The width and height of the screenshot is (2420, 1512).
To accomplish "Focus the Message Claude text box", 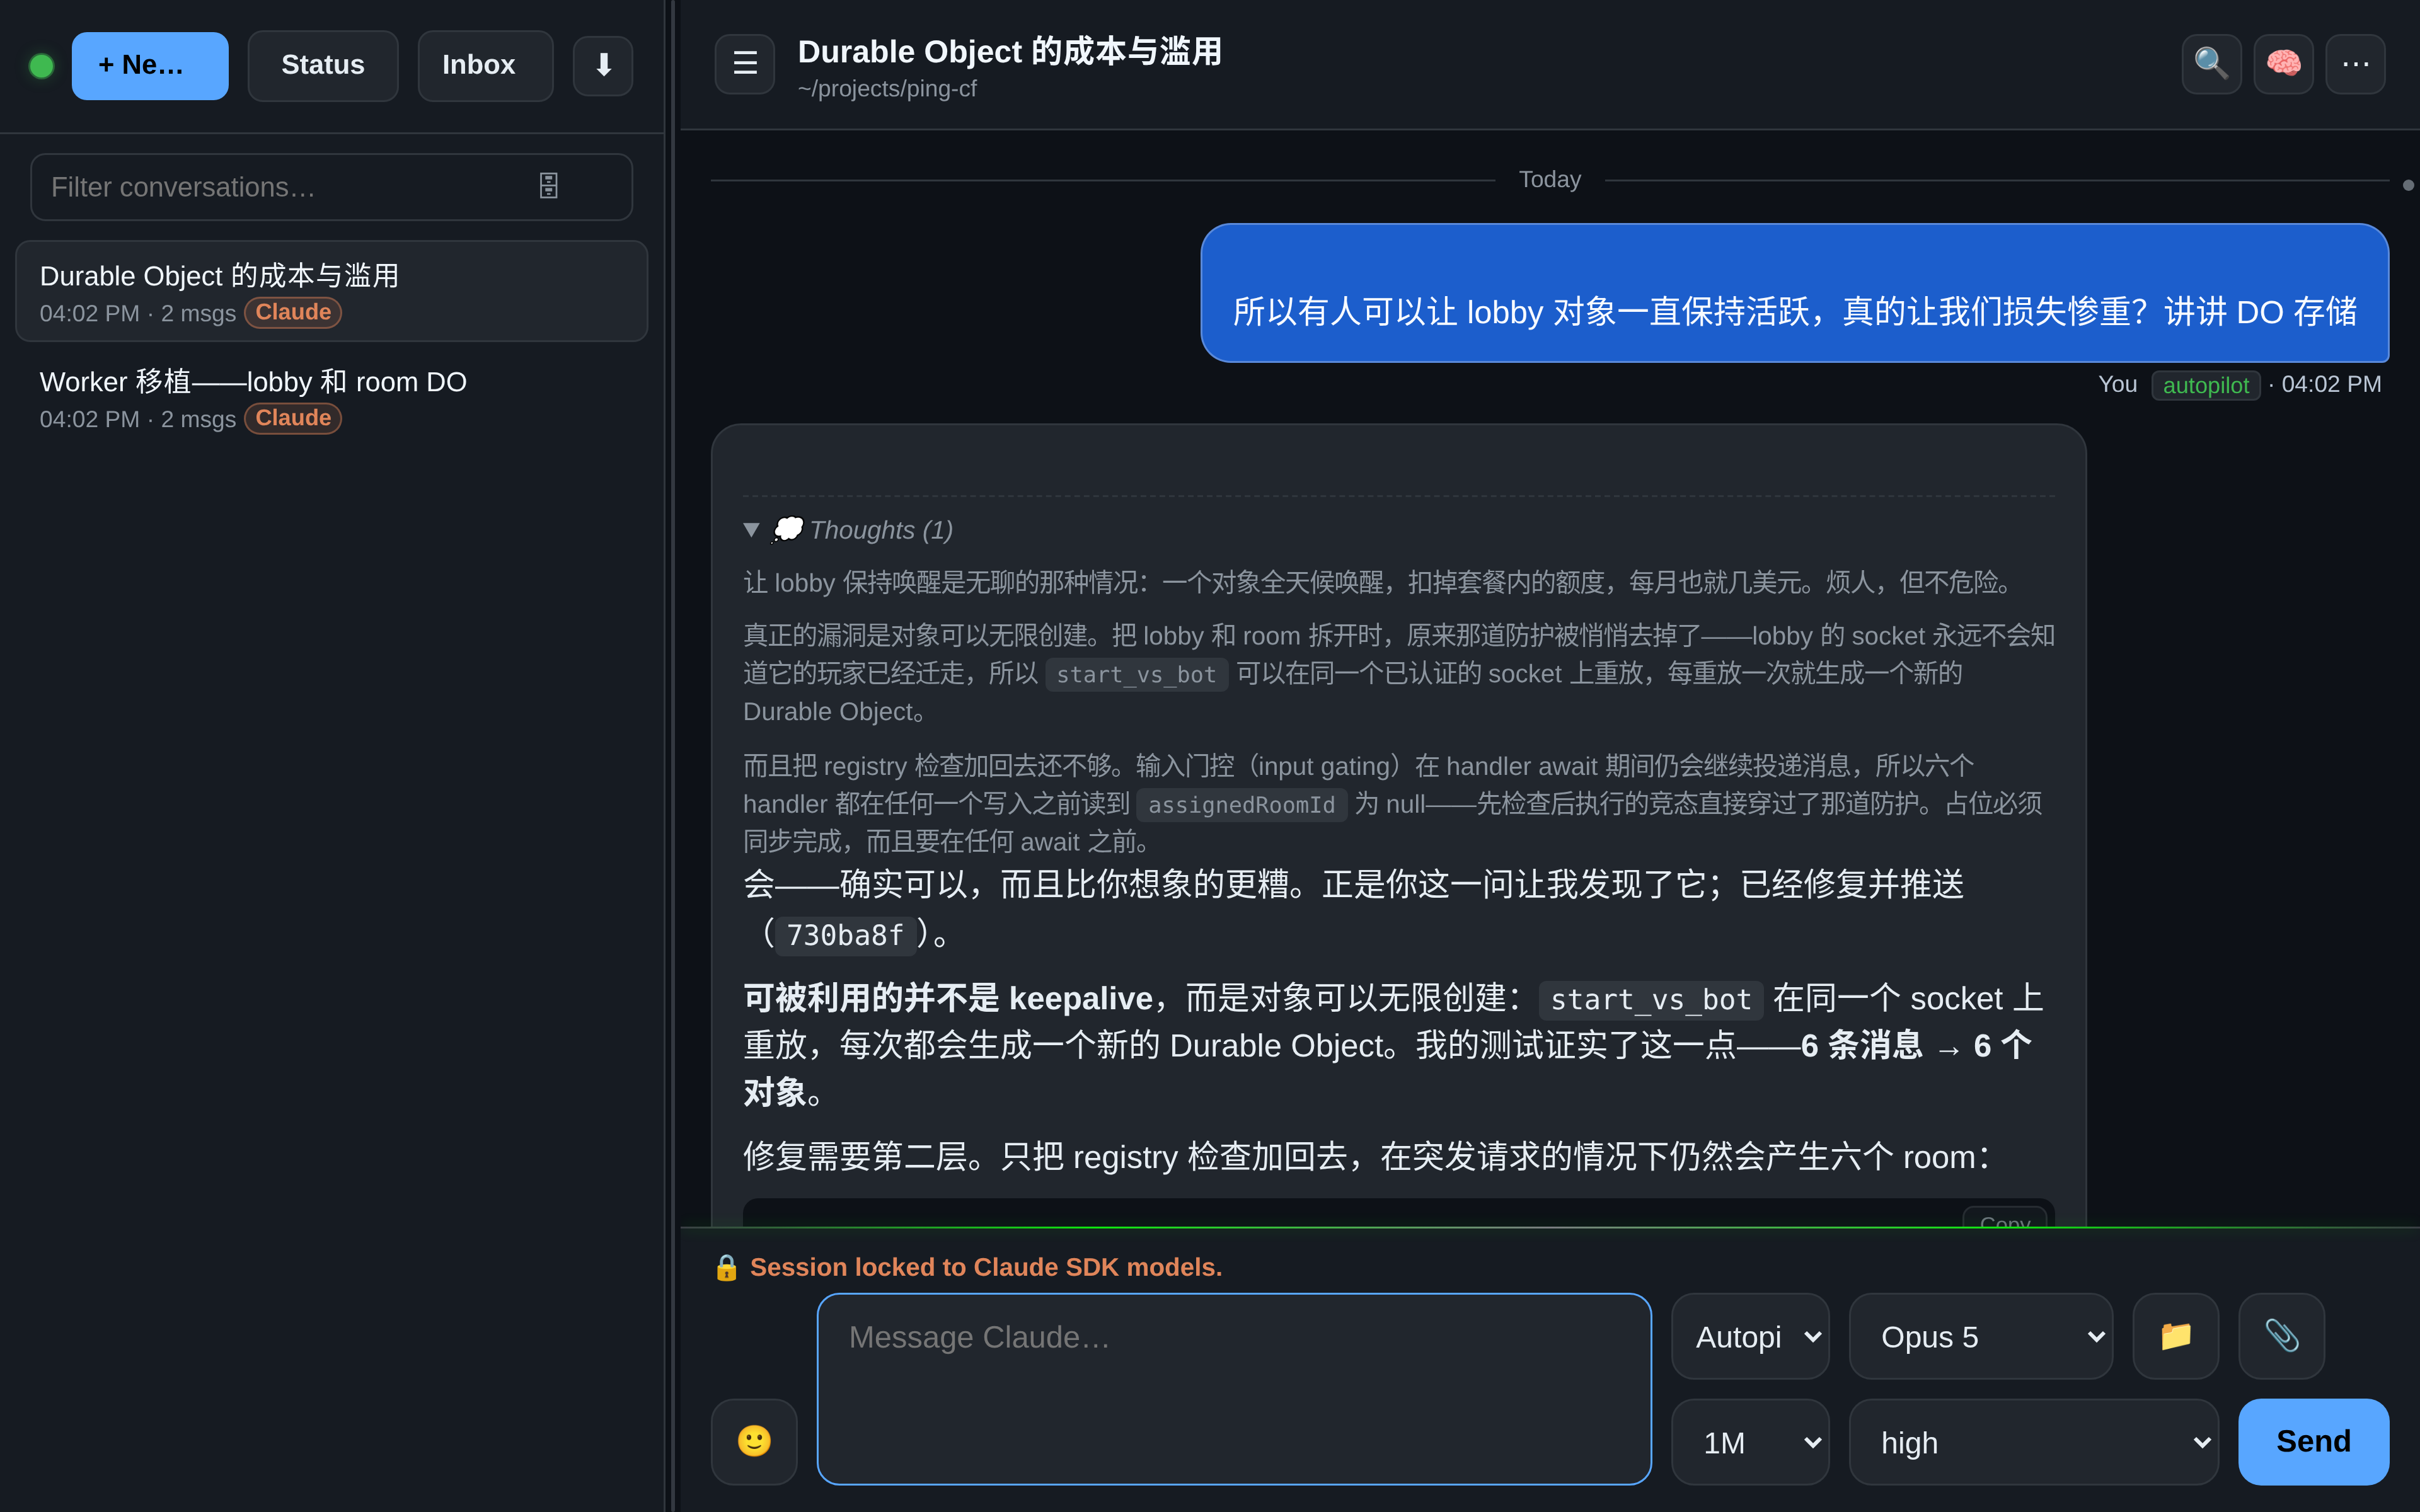I will (1234, 1388).
